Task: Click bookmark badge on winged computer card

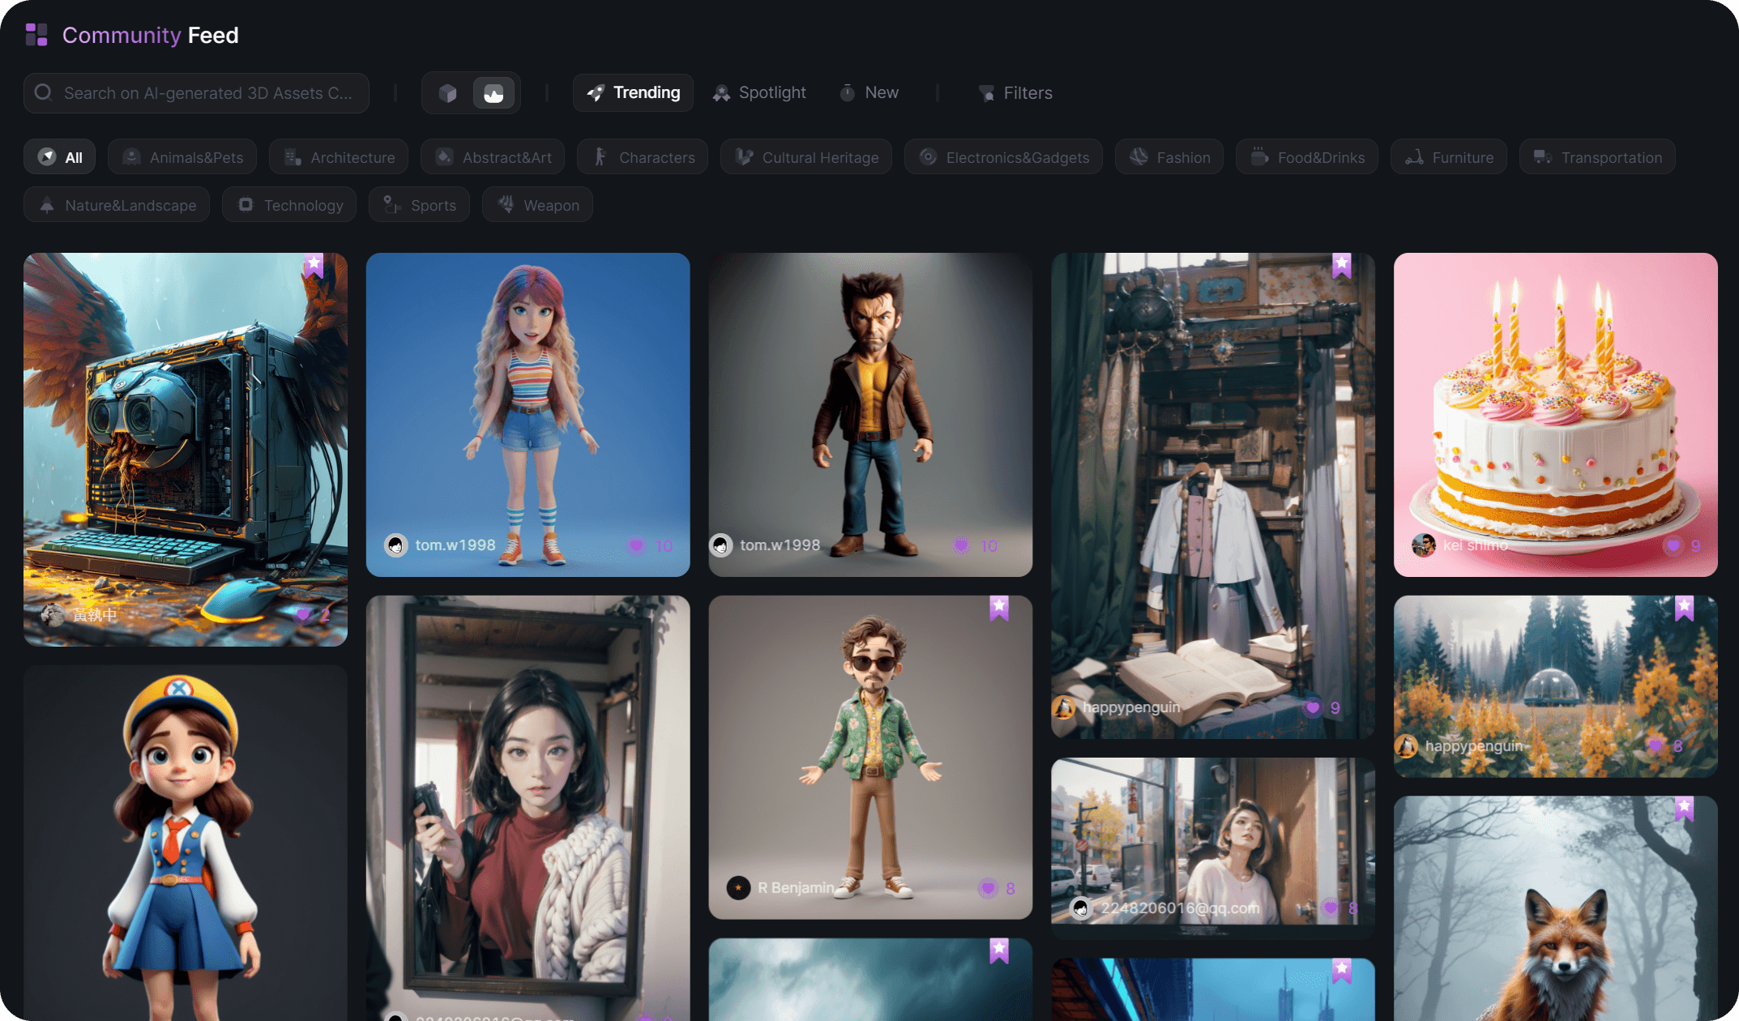Action: coord(314,265)
